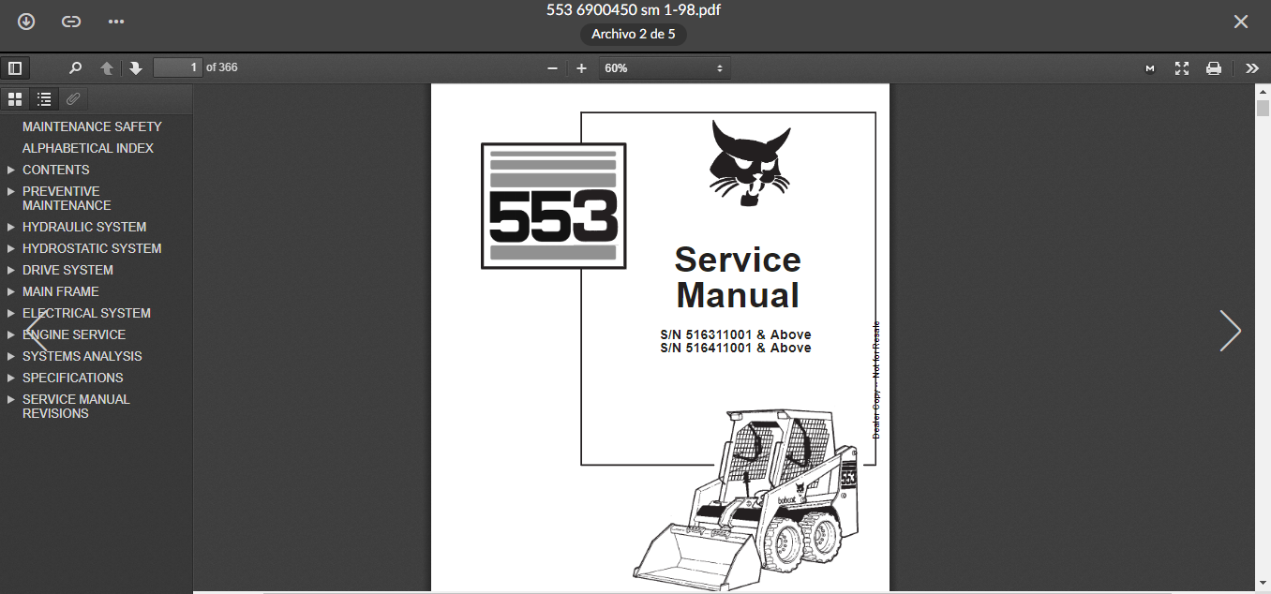This screenshot has width=1271, height=594.
Task: Zoom out with the minus button
Action: (x=552, y=68)
